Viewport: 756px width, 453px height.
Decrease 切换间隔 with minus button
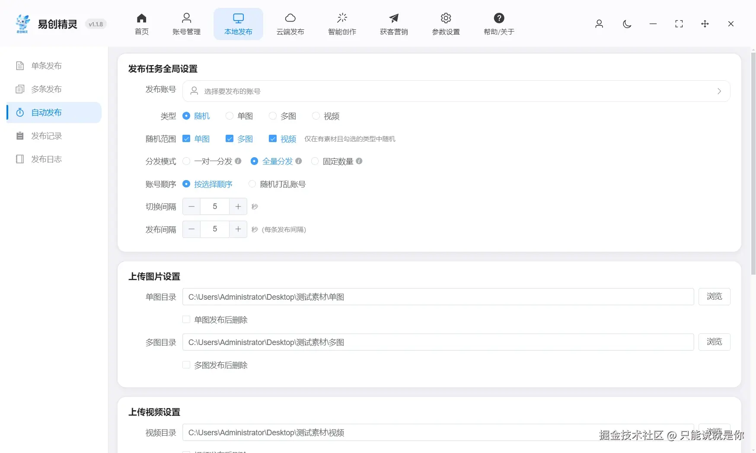(x=191, y=206)
